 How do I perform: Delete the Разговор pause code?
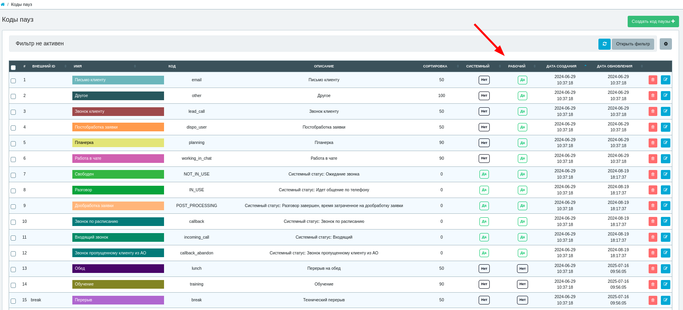653,190
